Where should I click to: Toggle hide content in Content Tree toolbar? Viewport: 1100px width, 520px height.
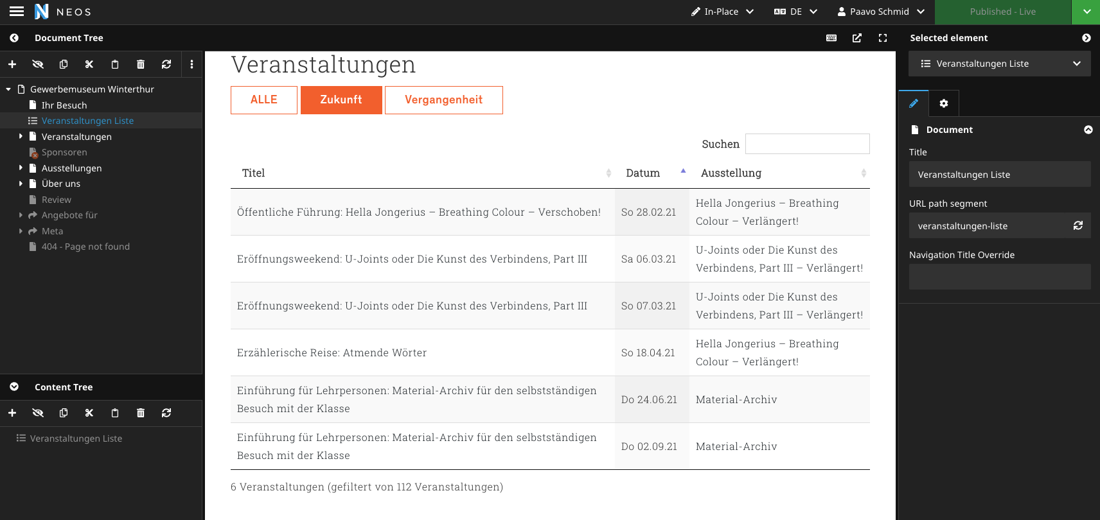point(38,413)
